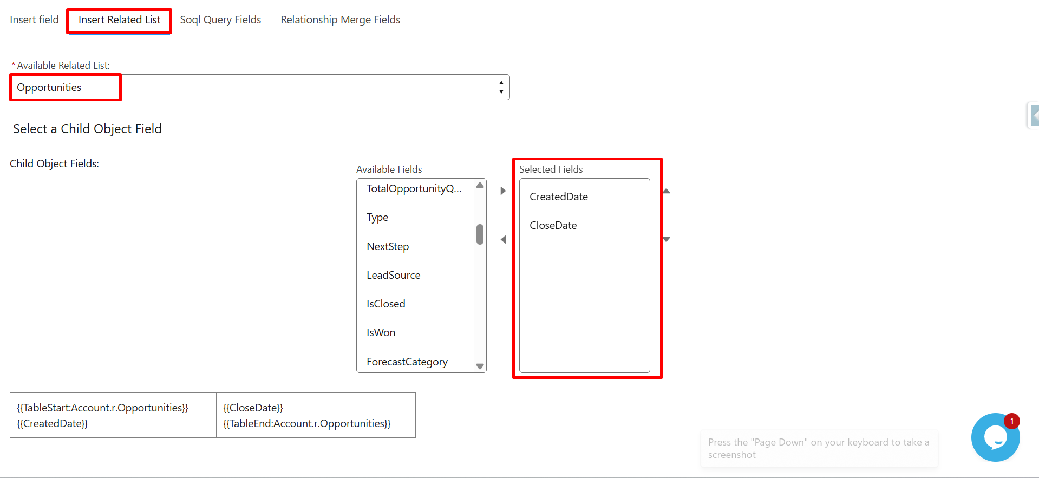Viewport: 1039px width, 478px height.
Task: Go to Relationship Merge Fields tab
Action: pyautogui.click(x=340, y=20)
